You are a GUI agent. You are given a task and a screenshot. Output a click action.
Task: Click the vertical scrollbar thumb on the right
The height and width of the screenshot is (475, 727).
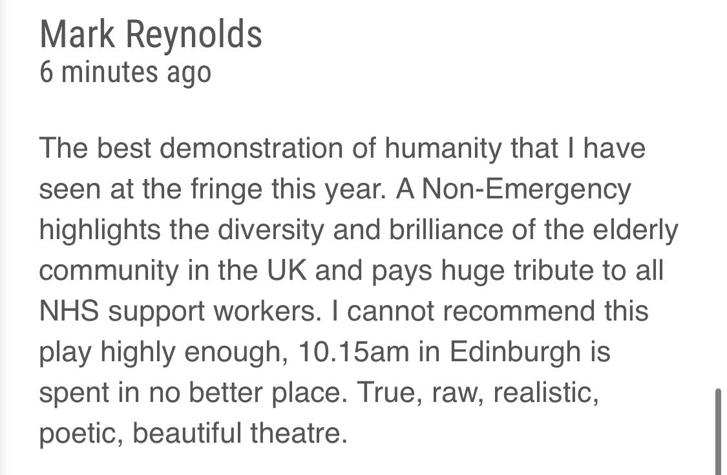click(718, 430)
